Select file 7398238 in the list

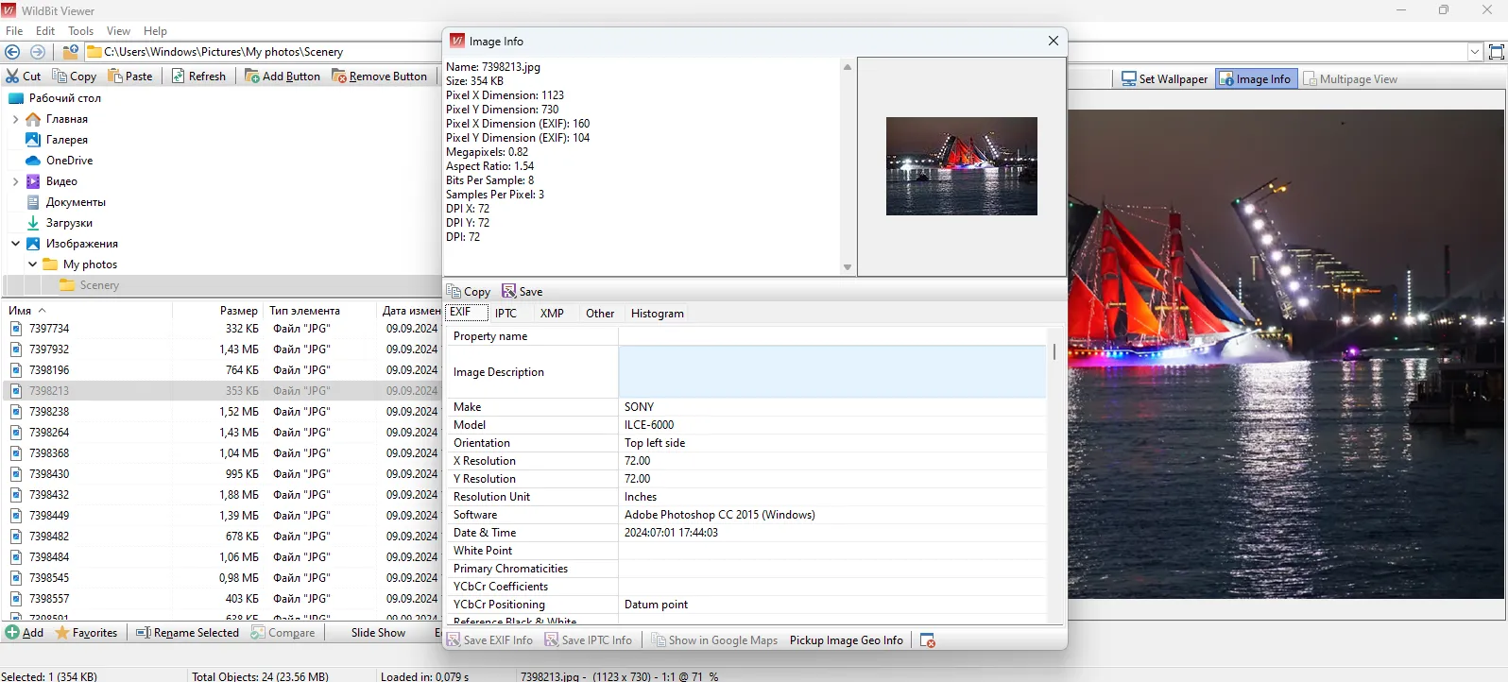point(49,412)
